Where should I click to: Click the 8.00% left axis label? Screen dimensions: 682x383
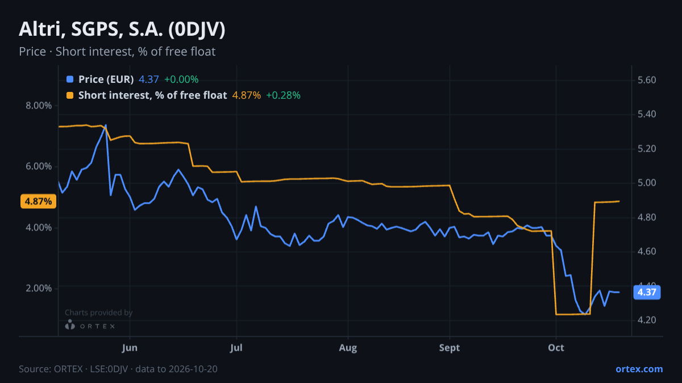[x=39, y=106]
